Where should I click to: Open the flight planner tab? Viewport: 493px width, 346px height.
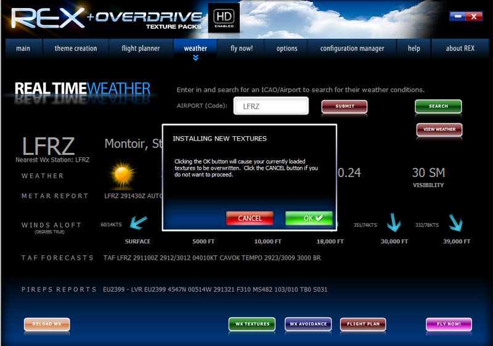tap(141, 49)
